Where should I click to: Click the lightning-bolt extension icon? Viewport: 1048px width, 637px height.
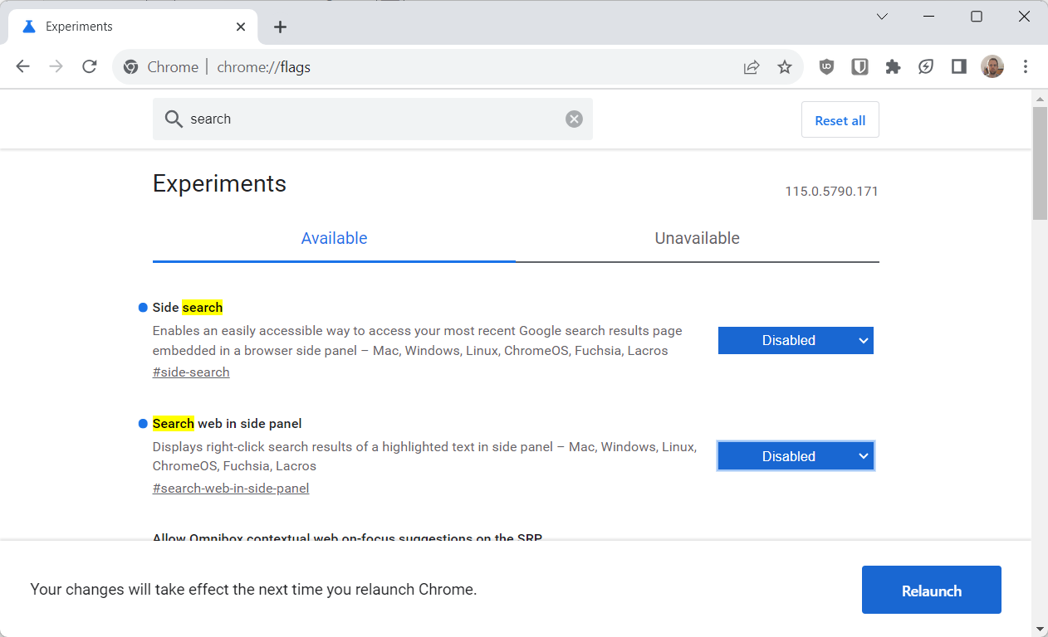pos(926,67)
